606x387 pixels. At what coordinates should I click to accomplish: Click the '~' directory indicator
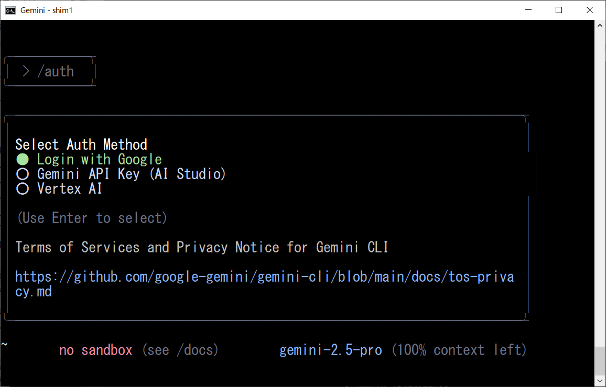click(x=4, y=344)
